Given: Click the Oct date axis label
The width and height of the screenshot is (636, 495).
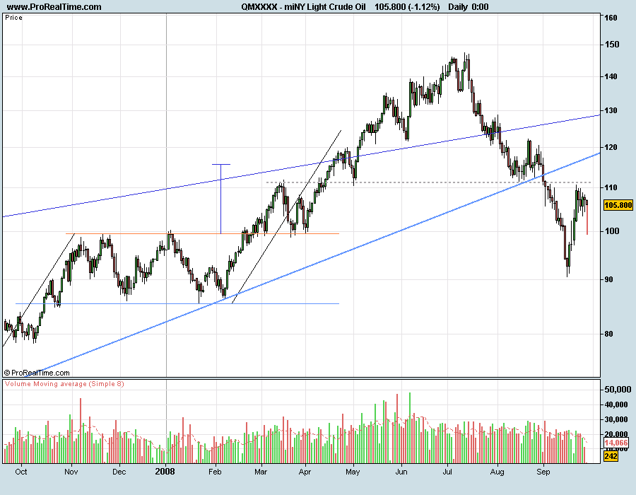Looking at the screenshot, I should (x=20, y=472).
